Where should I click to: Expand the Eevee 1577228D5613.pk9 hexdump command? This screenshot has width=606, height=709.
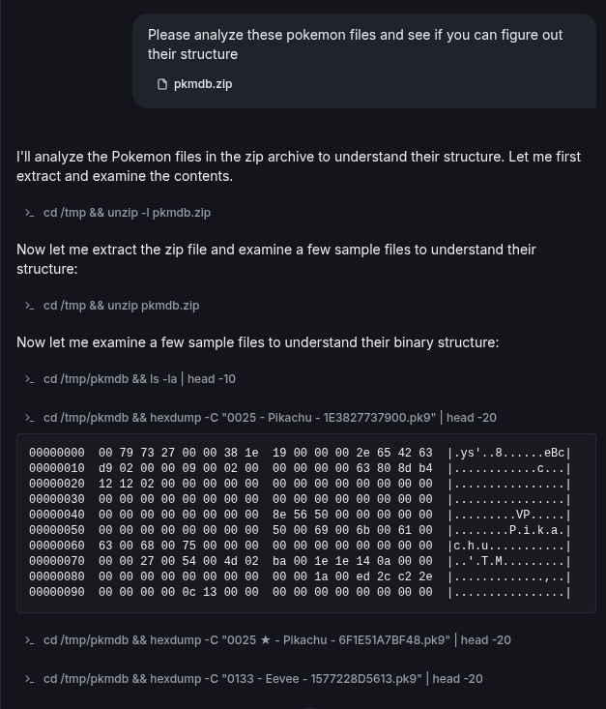(x=263, y=679)
